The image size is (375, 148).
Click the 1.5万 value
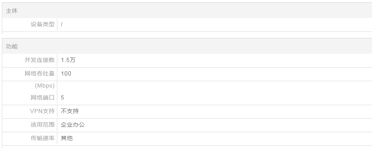68,60
